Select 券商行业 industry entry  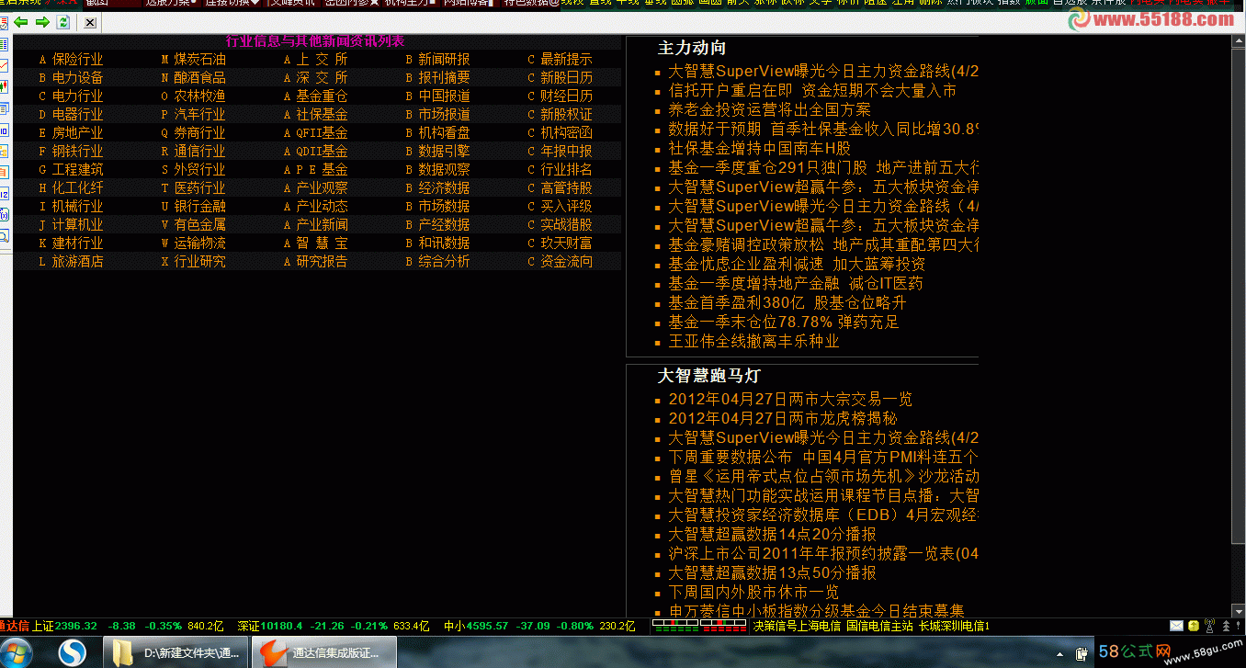[199, 133]
